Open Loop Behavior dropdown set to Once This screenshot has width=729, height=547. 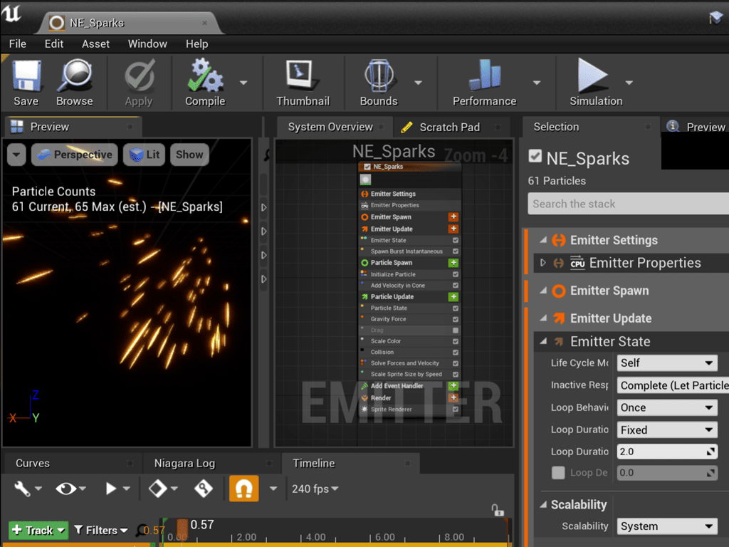pyautogui.click(x=666, y=407)
